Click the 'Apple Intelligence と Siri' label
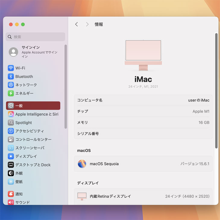The width and height of the screenshot is (220, 220). [37, 114]
